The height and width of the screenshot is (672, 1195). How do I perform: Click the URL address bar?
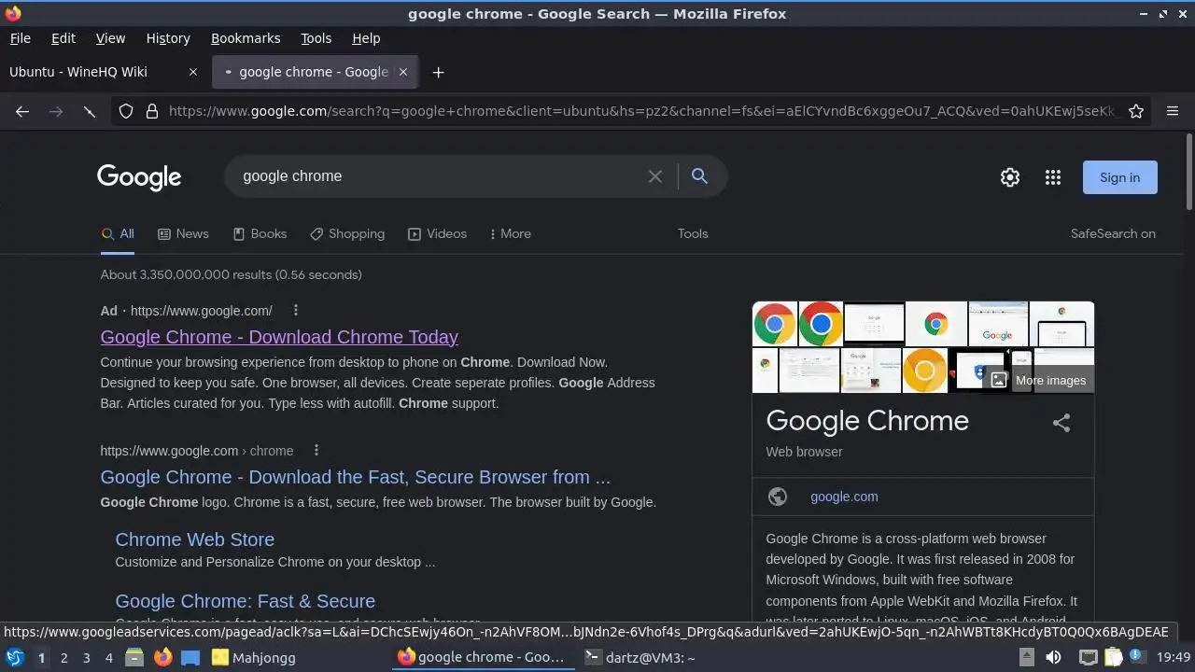coord(644,111)
